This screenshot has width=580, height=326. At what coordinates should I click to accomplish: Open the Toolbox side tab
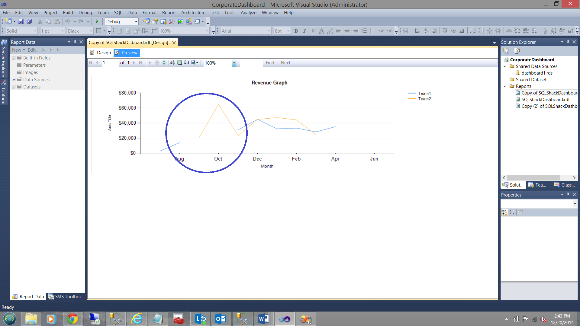point(4,92)
